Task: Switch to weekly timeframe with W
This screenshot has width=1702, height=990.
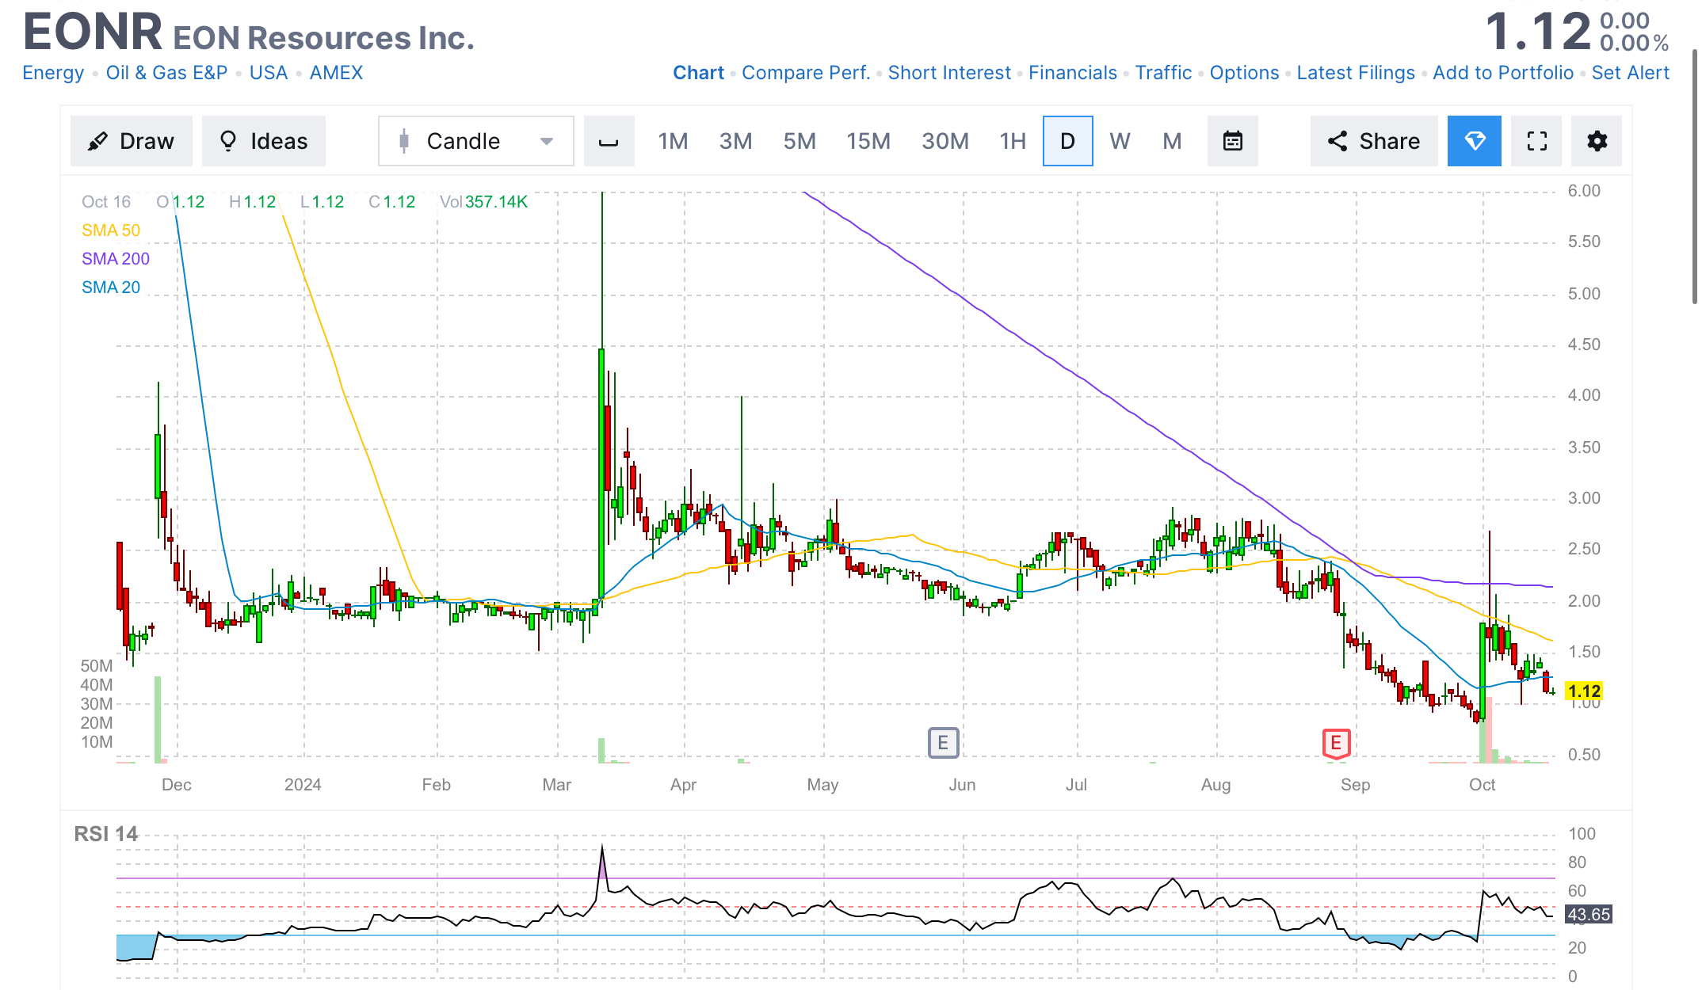Action: [x=1120, y=140]
